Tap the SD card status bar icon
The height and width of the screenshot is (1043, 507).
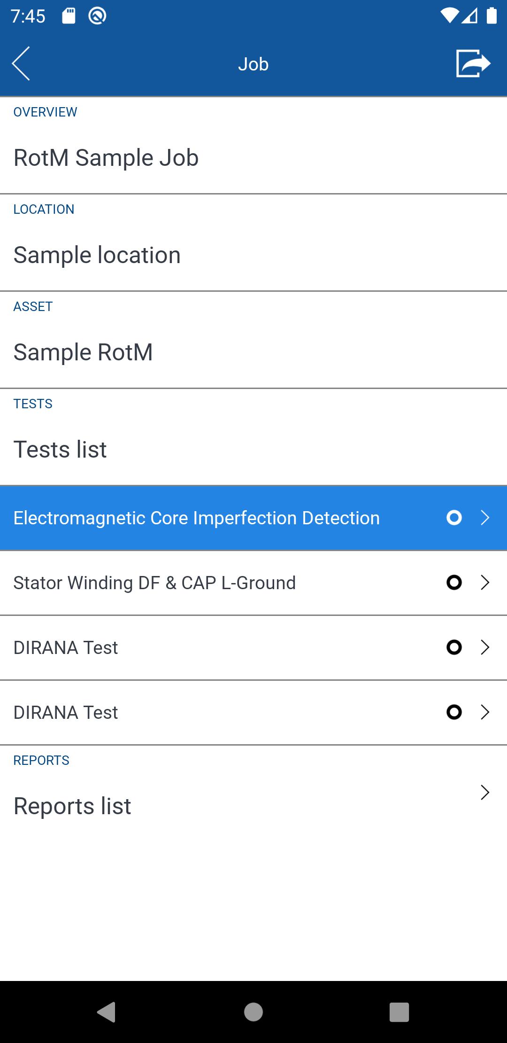(x=69, y=16)
